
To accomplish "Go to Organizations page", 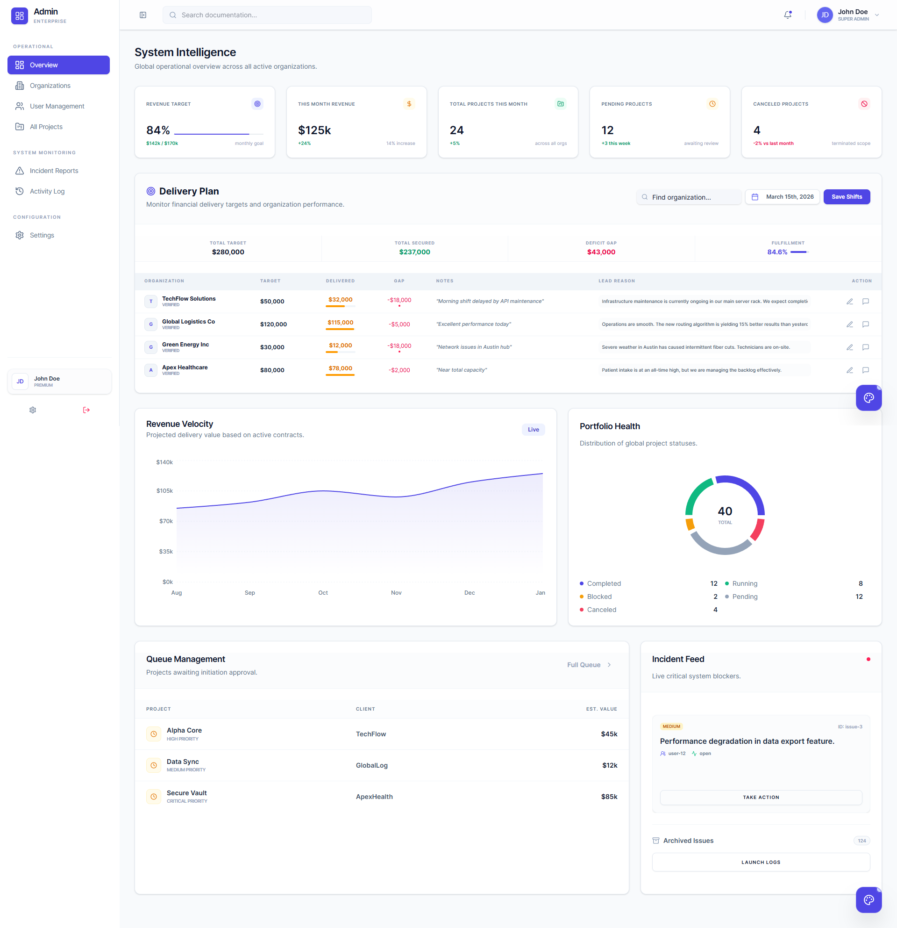I will point(59,86).
